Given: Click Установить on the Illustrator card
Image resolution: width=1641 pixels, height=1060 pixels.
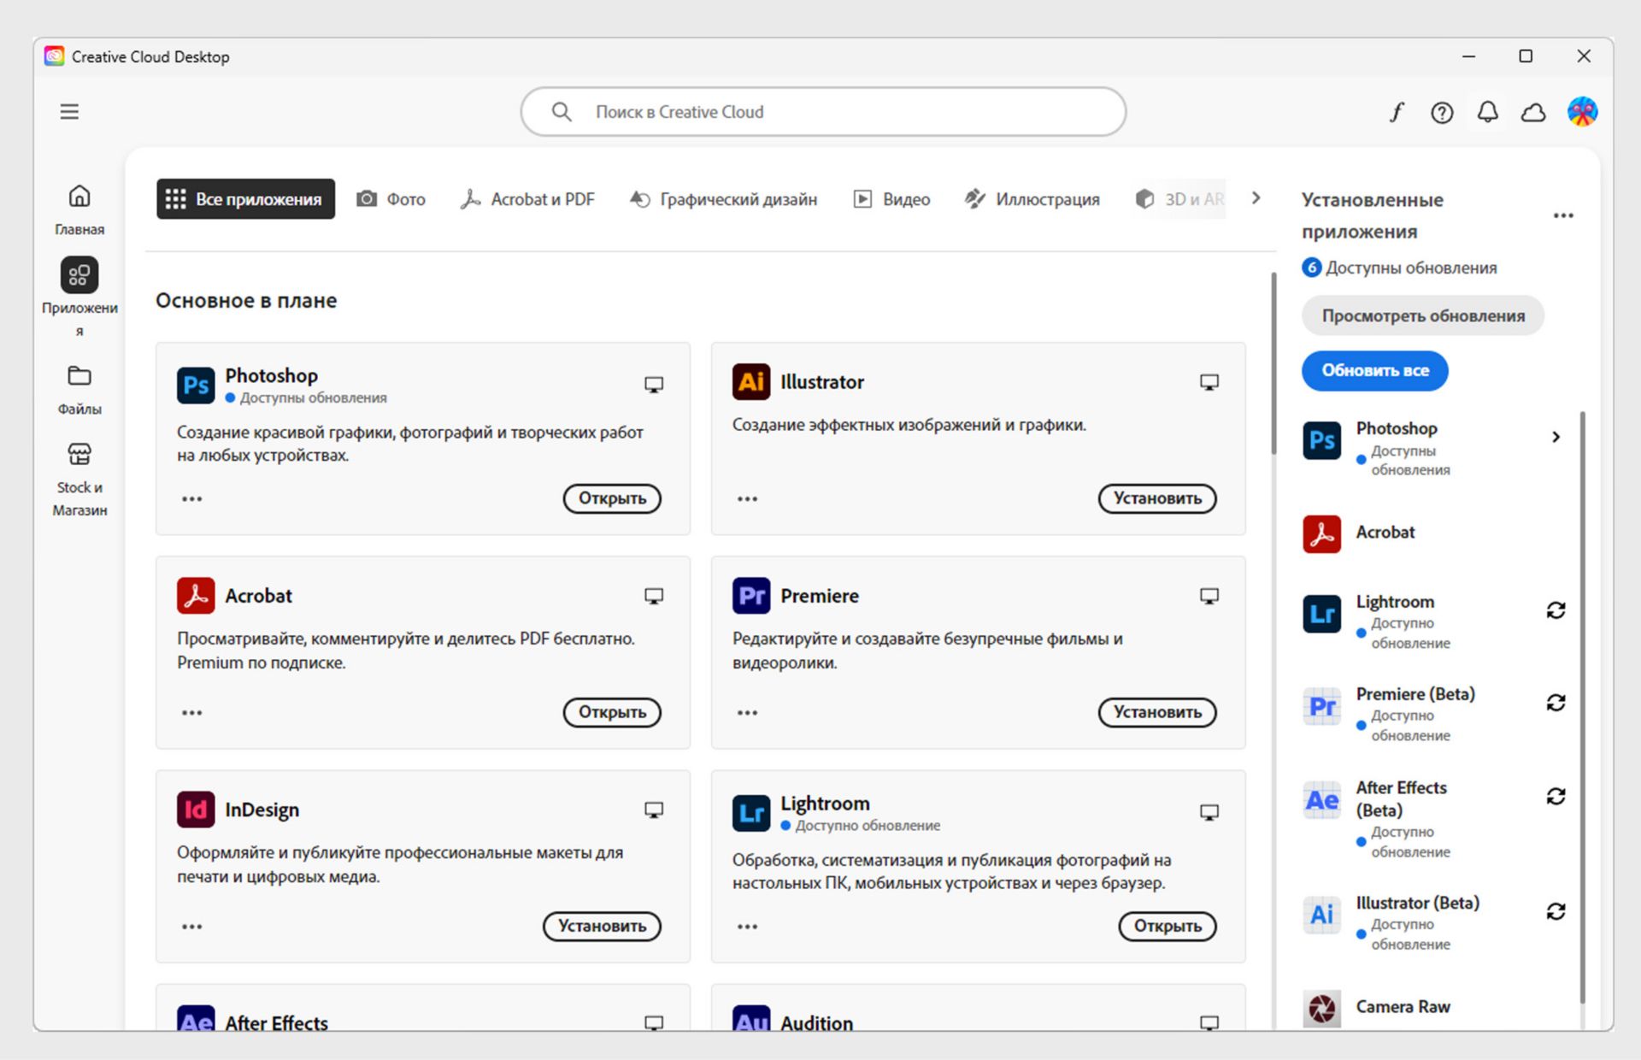Looking at the screenshot, I should pos(1157,498).
